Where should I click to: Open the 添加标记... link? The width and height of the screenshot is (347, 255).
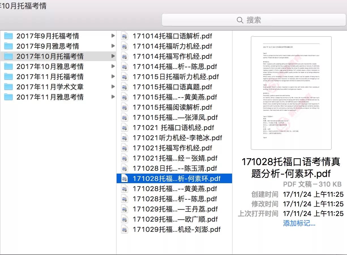pos(299,223)
